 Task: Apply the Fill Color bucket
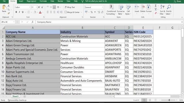(35, 12)
